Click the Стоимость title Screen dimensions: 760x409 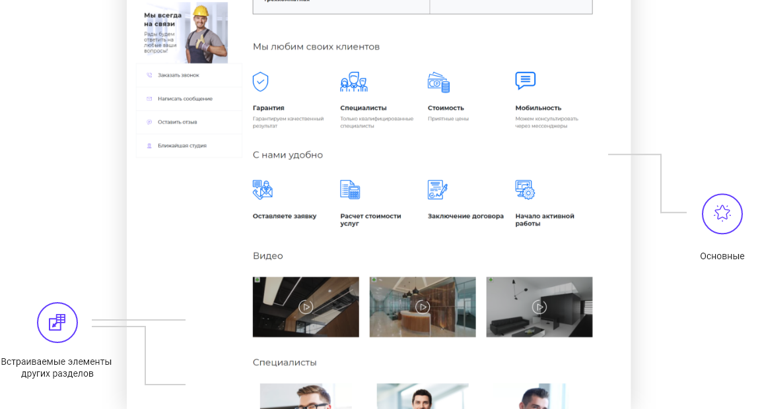coord(446,108)
